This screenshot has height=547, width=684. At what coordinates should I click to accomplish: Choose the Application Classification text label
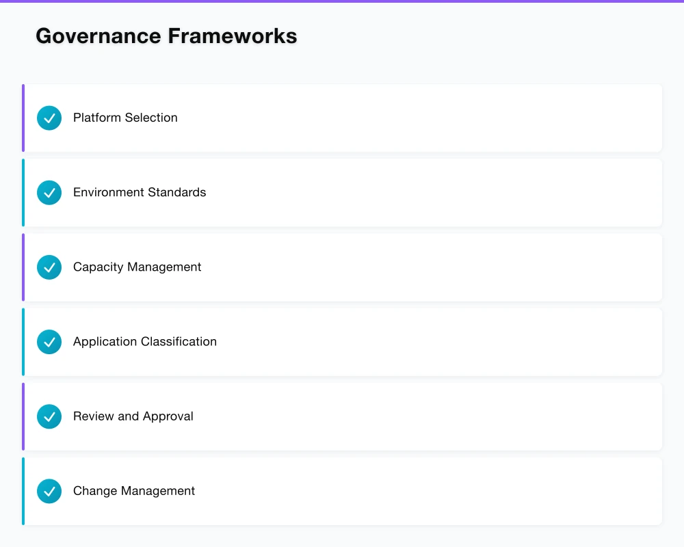click(145, 342)
